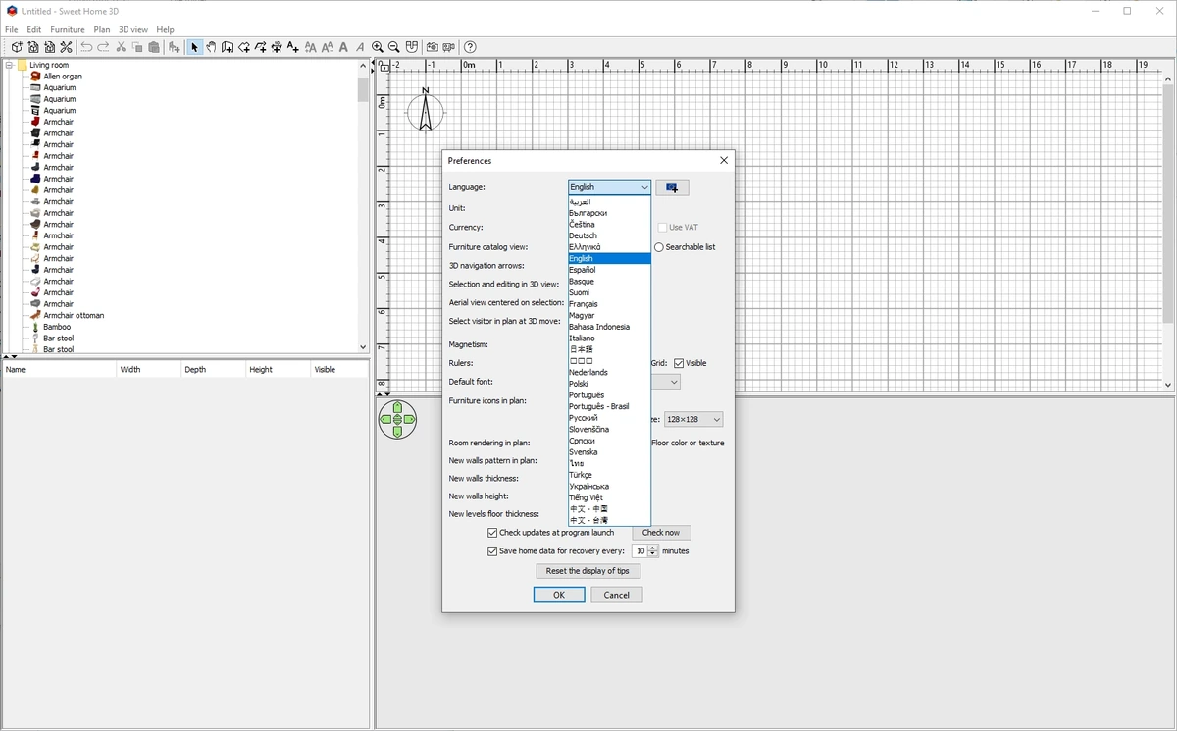
Task: Click the 3D view navigation arrows control
Action: 397,419
